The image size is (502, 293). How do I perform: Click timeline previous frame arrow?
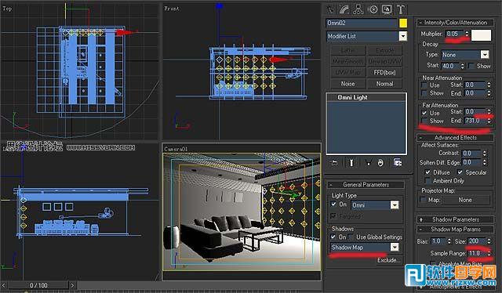(3, 285)
